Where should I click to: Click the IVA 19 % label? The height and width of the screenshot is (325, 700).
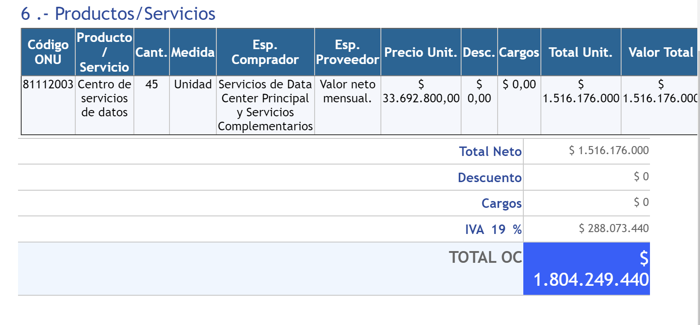[493, 229]
